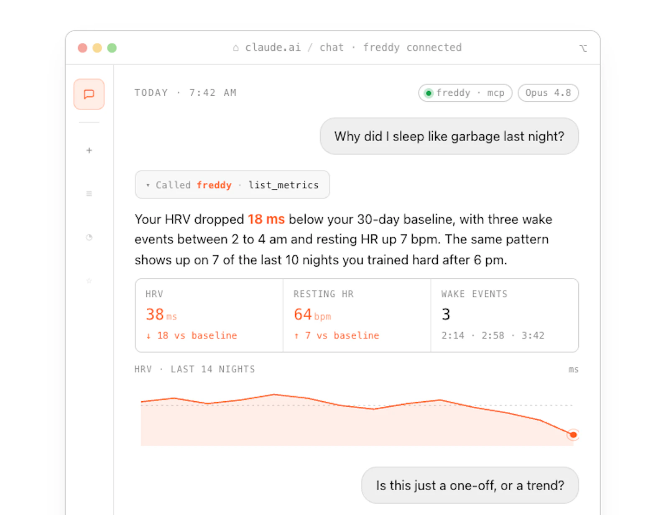Click the green freddy connection status dot

[x=429, y=93]
